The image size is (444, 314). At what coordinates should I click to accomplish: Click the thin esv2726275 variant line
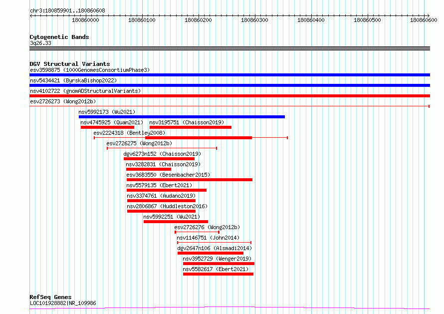click(162, 148)
